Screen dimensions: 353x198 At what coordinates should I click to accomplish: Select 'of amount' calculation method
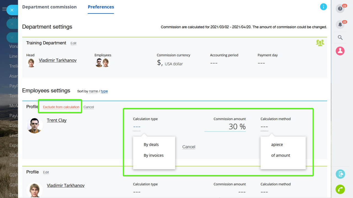click(280, 155)
